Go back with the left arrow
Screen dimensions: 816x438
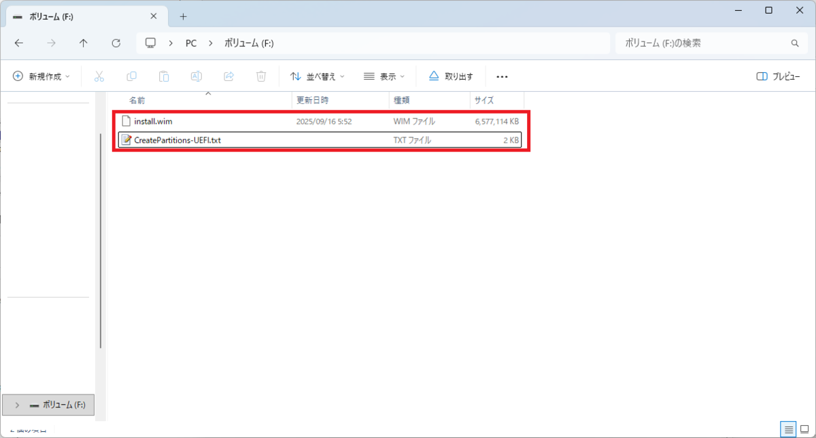[x=18, y=43]
